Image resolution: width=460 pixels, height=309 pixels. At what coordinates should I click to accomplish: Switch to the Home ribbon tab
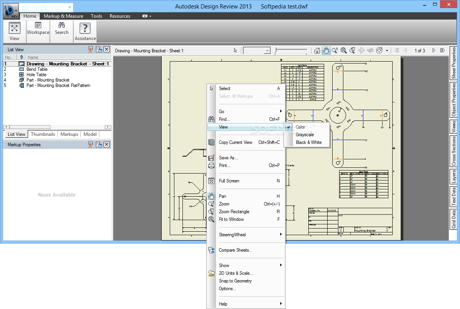coord(30,16)
